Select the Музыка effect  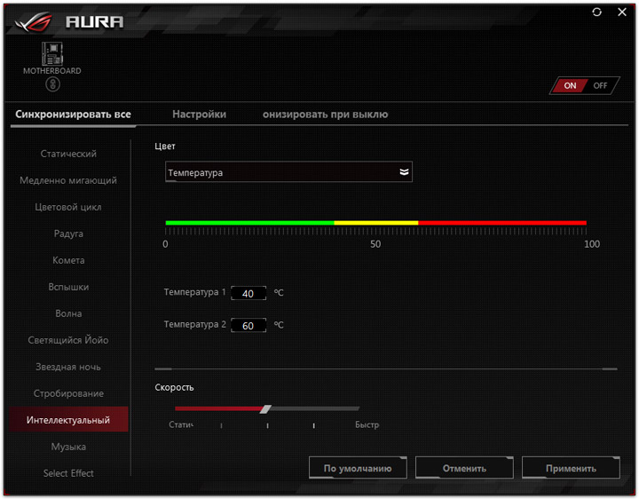coord(68,447)
